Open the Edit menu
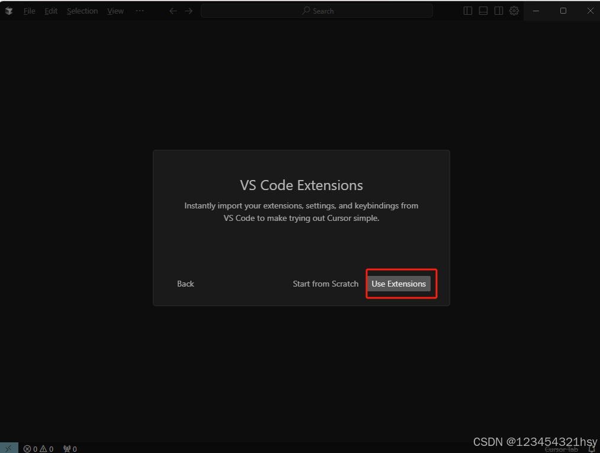Image resolution: width=600 pixels, height=453 pixels. 51,11
